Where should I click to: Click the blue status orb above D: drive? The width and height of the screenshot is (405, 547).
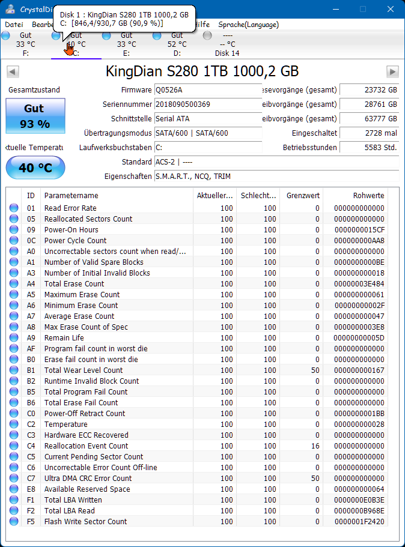157,35
